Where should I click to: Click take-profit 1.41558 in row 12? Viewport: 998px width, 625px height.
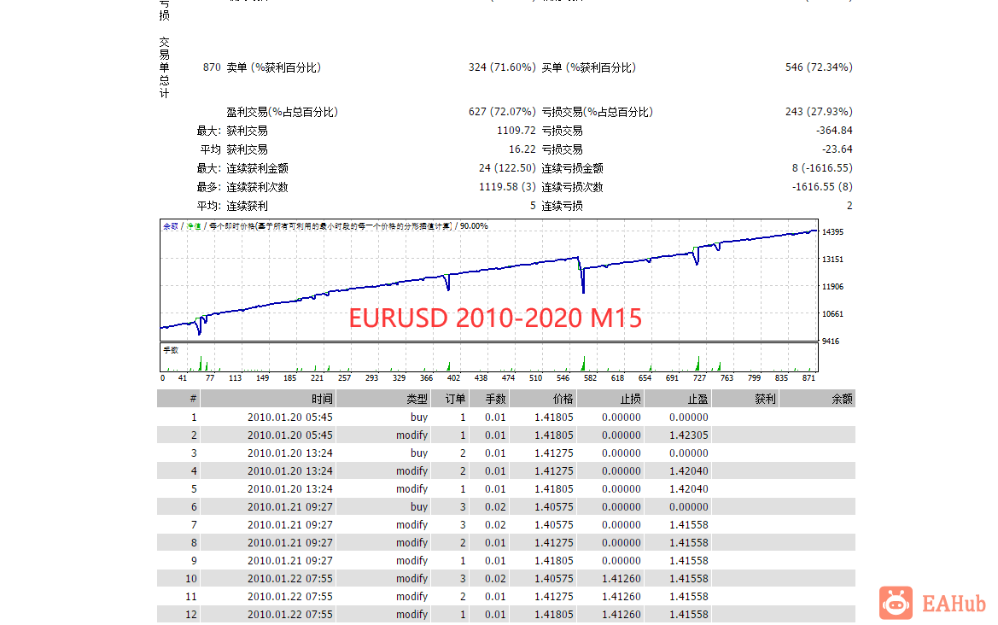(x=689, y=615)
